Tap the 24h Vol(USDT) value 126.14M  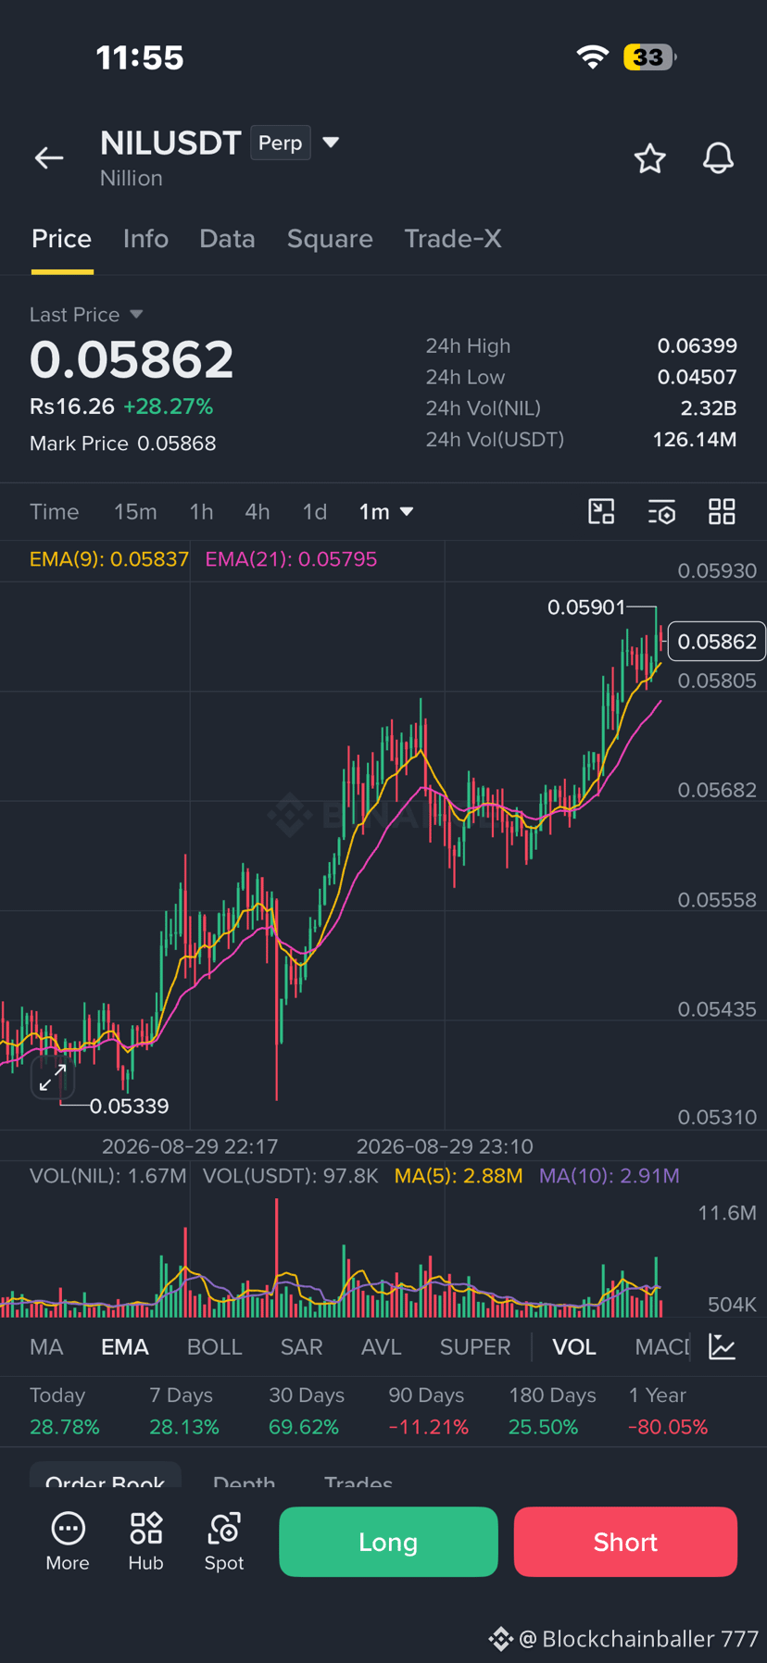point(695,439)
